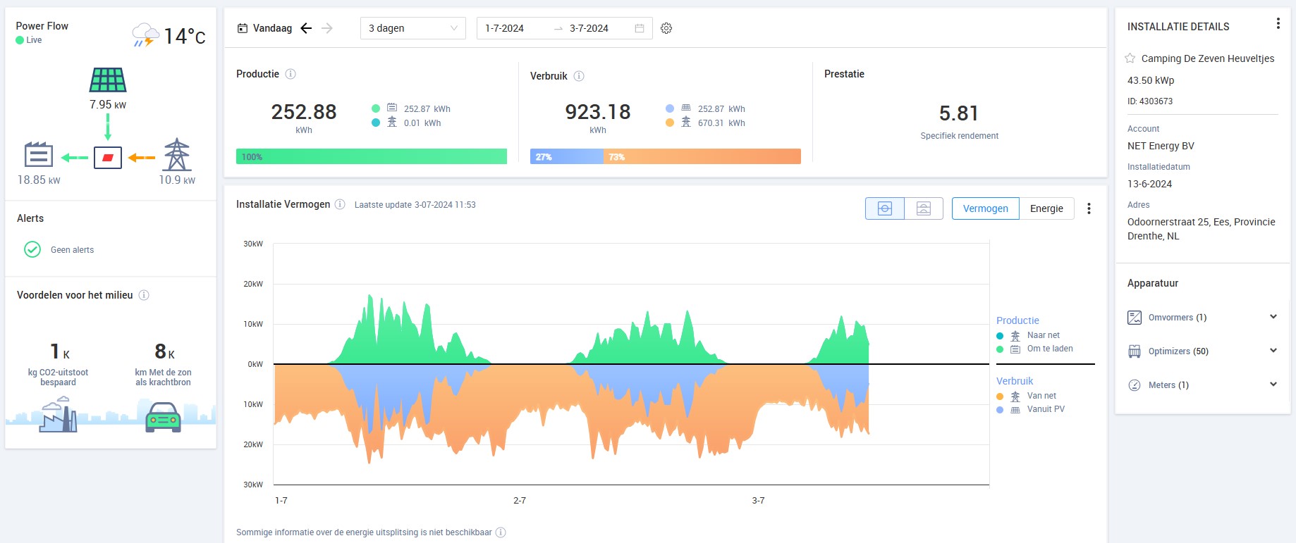Click the Verbruik info icon
Image resolution: width=1296 pixels, height=543 pixels.
(579, 76)
